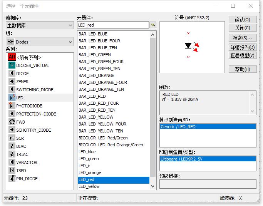263x206 pixels.
Task: Click the SWITCHING_DIODE family icon
Action: (12, 89)
